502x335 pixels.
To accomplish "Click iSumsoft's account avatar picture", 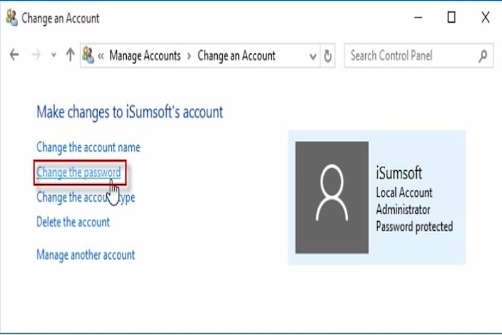I will point(332,197).
